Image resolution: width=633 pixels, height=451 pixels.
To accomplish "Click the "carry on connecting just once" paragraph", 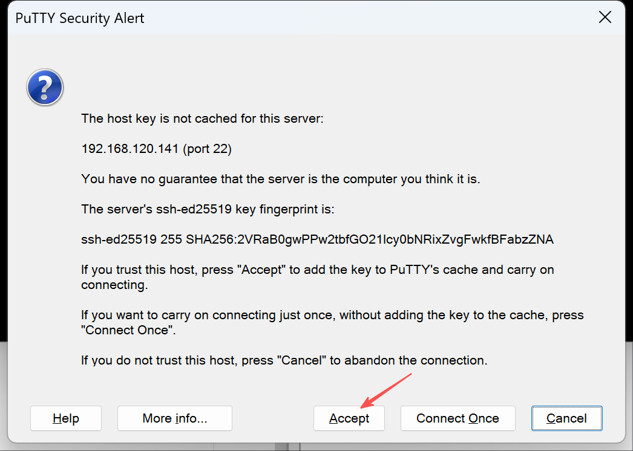I will (332, 315).
